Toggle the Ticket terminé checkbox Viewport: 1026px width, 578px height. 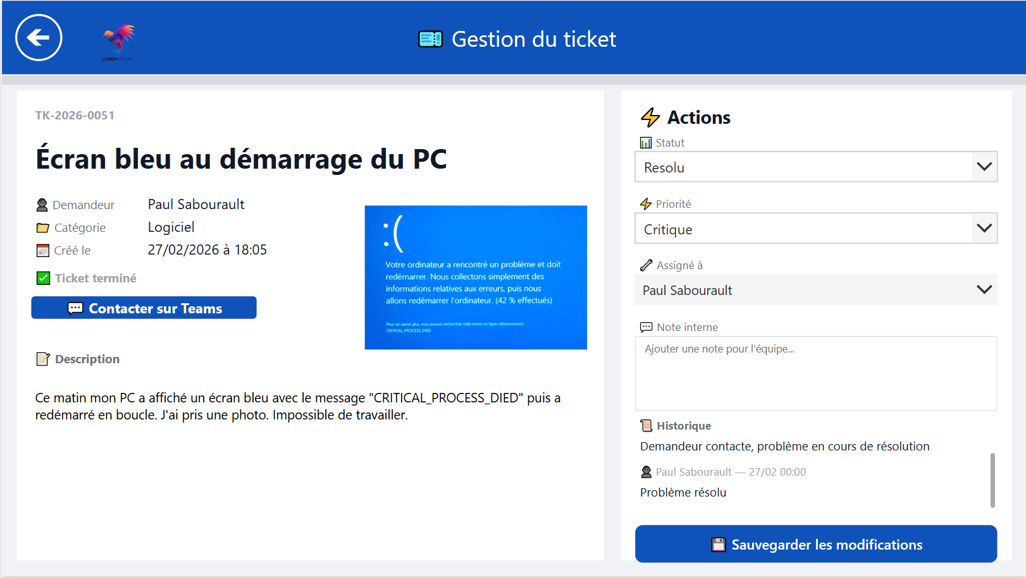pyautogui.click(x=43, y=279)
